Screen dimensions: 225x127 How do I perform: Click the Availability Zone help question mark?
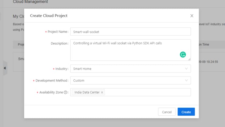pos(65,93)
